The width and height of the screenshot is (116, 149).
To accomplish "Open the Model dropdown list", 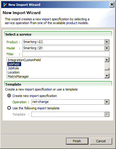I will coord(107,48).
